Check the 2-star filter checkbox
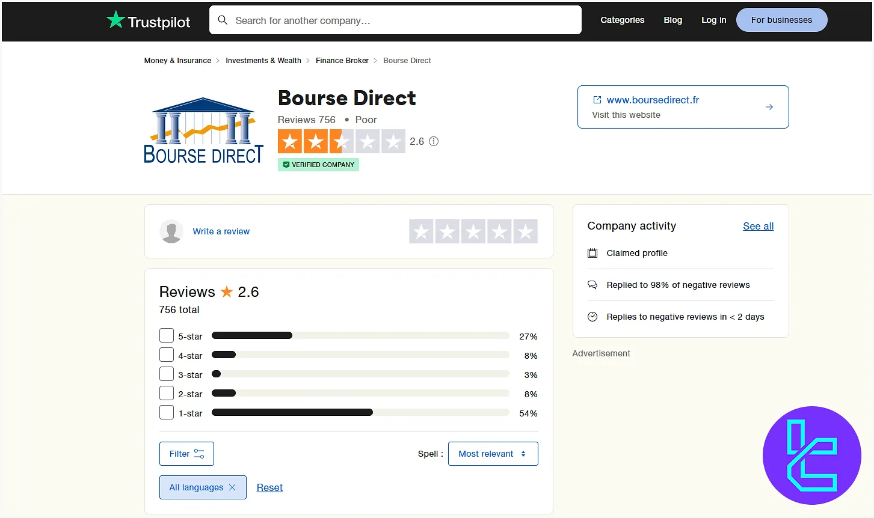The height and width of the screenshot is (518, 874). pyautogui.click(x=167, y=393)
